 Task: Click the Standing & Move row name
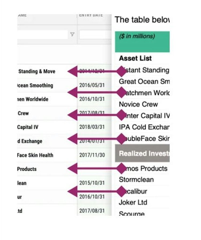click(x=37, y=71)
